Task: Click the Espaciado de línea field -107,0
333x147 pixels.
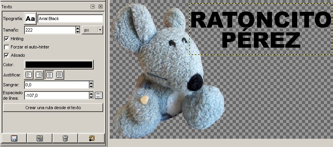Action: 57,95
